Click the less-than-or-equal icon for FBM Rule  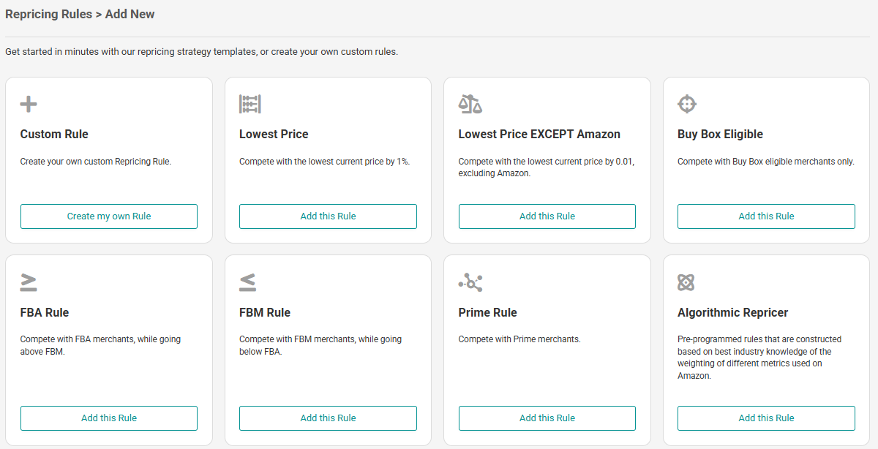click(248, 282)
